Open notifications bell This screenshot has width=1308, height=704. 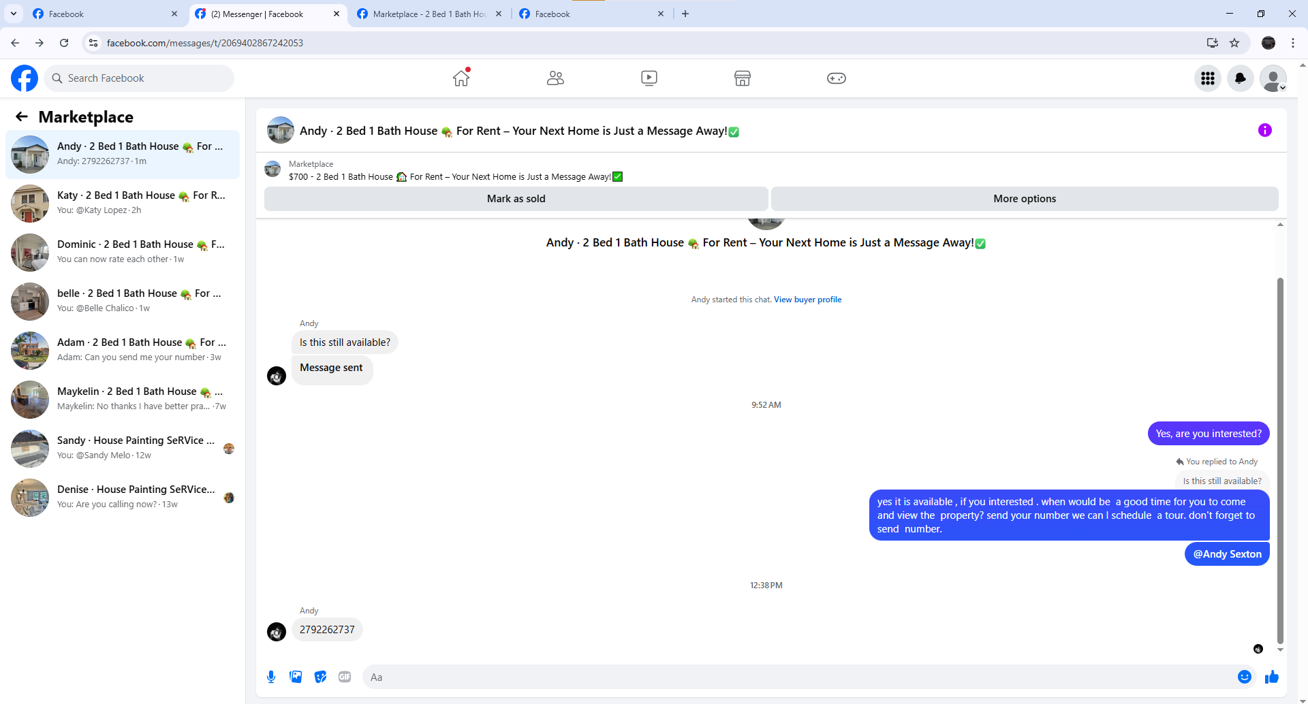(x=1241, y=78)
